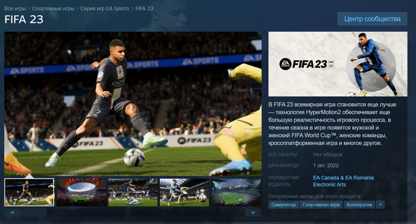The height and width of the screenshot is (224, 416).
Task: Open the Центр сообщества button
Action: coord(372,19)
